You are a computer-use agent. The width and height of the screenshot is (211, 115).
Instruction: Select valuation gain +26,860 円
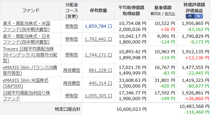coord(197,99)
